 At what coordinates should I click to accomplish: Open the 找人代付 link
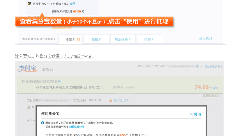pyautogui.click(x=206, y=38)
